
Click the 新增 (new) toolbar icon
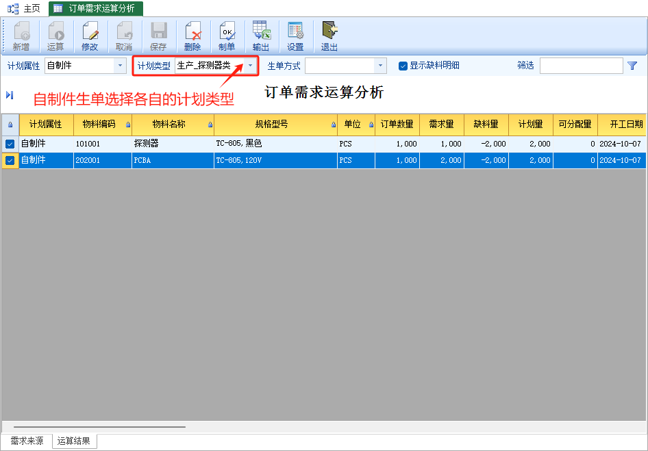tap(21, 36)
